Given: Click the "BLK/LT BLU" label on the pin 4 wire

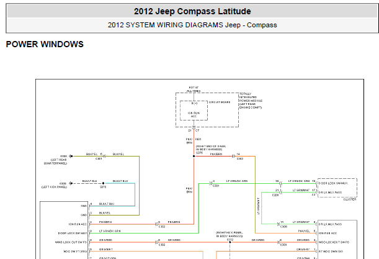Looking at the screenshot, I should [107, 204].
